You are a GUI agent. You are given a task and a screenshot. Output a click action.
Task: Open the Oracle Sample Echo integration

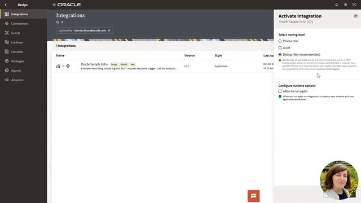point(94,64)
